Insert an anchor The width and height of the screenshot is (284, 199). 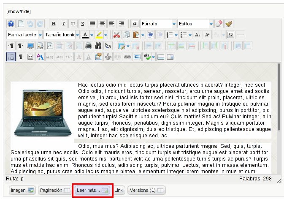pos(108,57)
